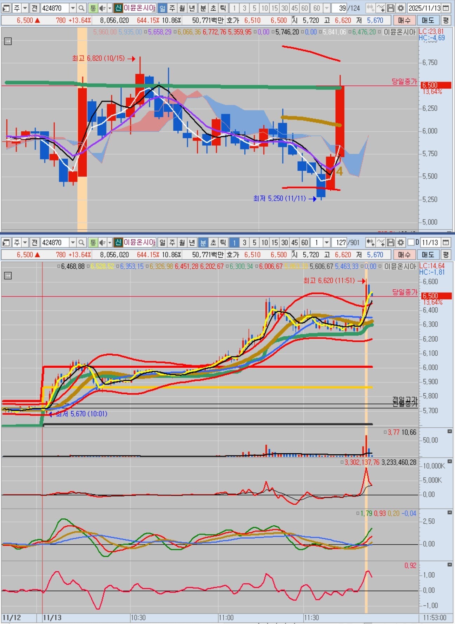Click the bar count field showing 39 in the top chart
The width and height of the screenshot is (455, 624).
(339, 8)
